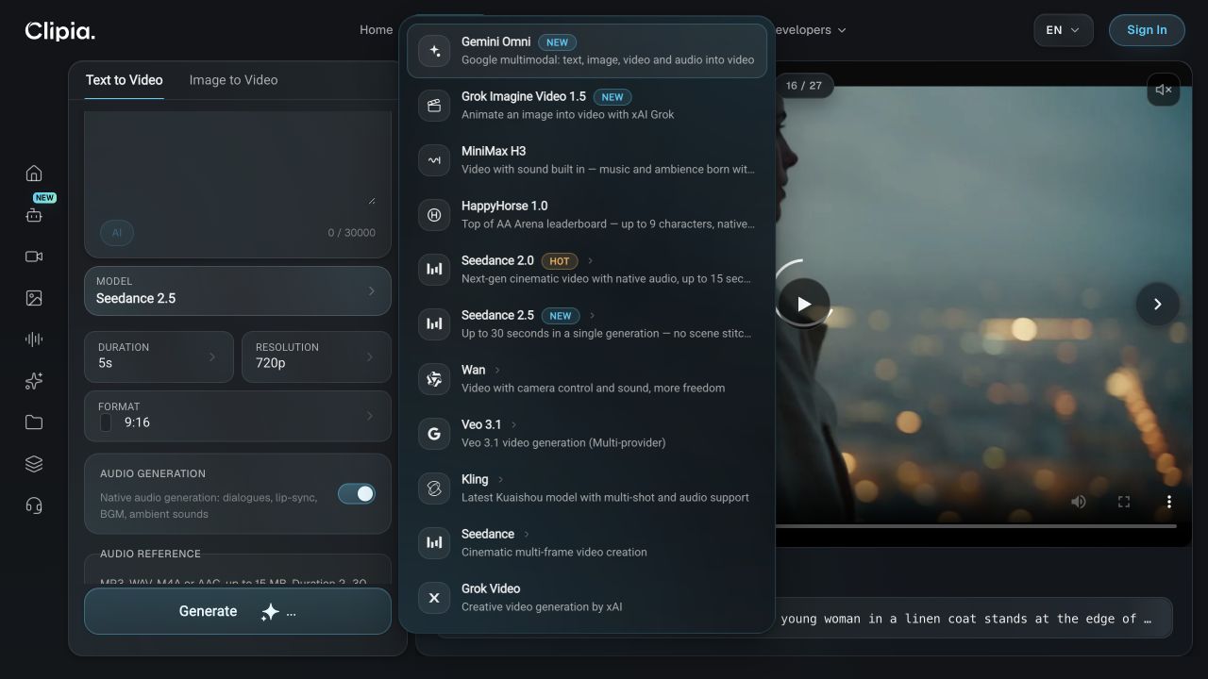Screen dimensions: 1208x679
Task: Select Gemini Omni model
Action: (586, 51)
